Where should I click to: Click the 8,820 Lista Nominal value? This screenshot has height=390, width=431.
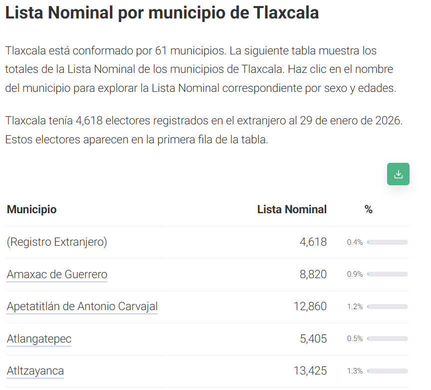tap(313, 274)
